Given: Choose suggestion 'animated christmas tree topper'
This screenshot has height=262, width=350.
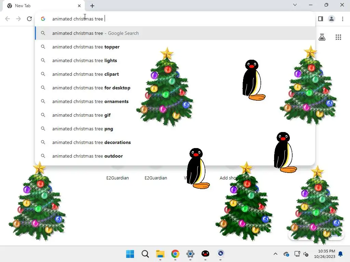Looking at the screenshot, I should [x=175, y=47].
